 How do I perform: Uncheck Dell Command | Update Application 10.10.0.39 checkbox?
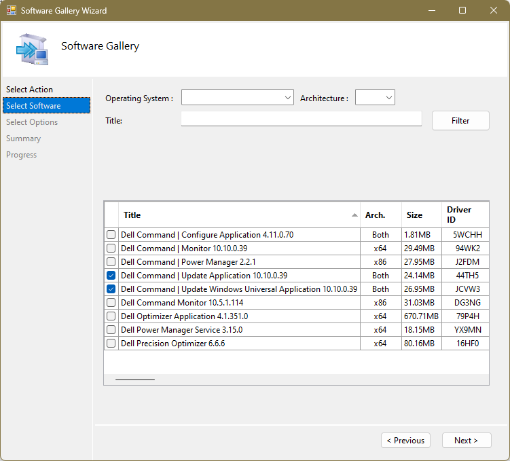(x=111, y=276)
